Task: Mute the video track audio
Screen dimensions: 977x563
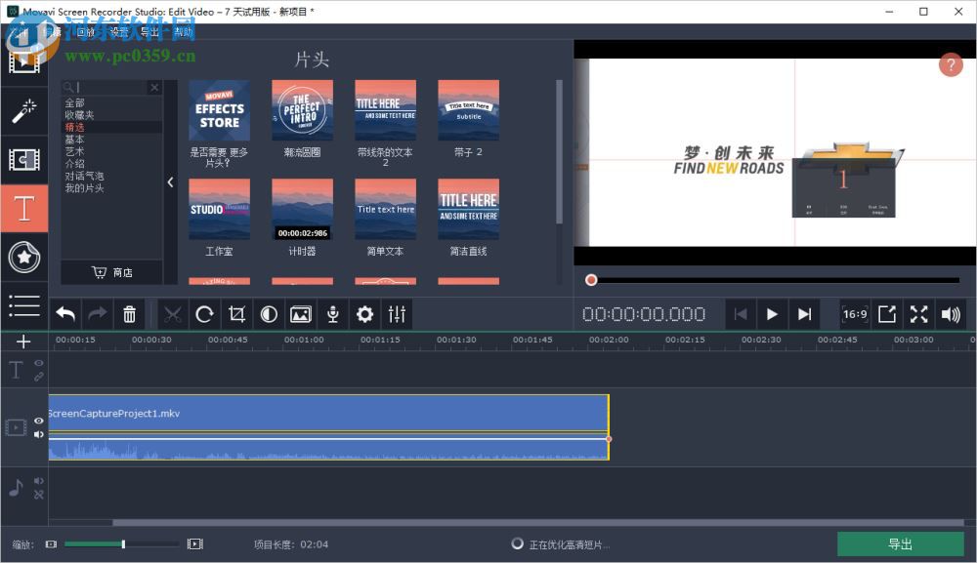Action: click(39, 434)
